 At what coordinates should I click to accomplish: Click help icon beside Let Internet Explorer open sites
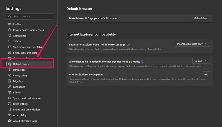128,44
